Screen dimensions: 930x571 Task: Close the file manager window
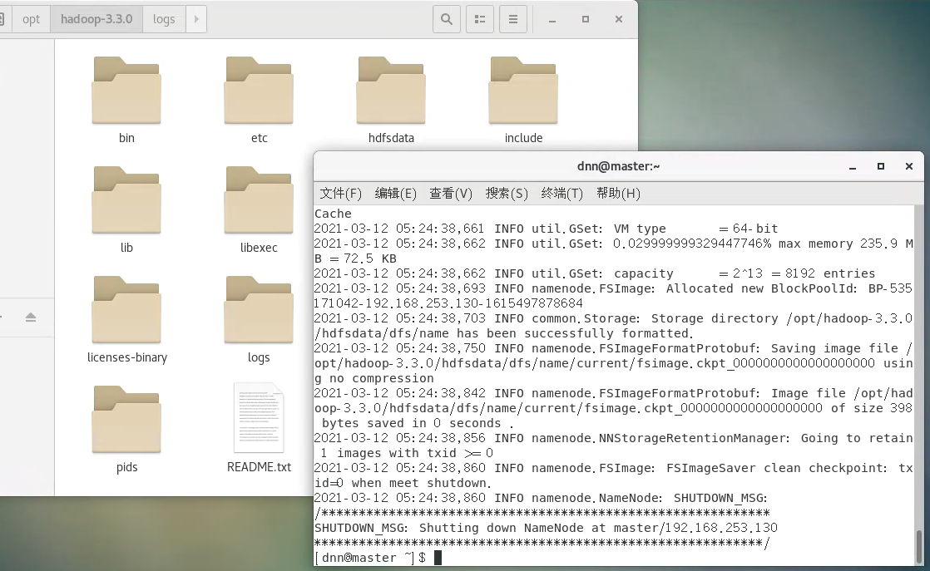point(619,20)
